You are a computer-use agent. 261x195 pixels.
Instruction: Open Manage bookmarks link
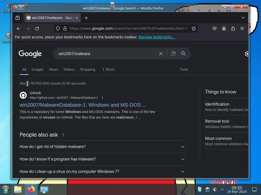click(157, 37)
